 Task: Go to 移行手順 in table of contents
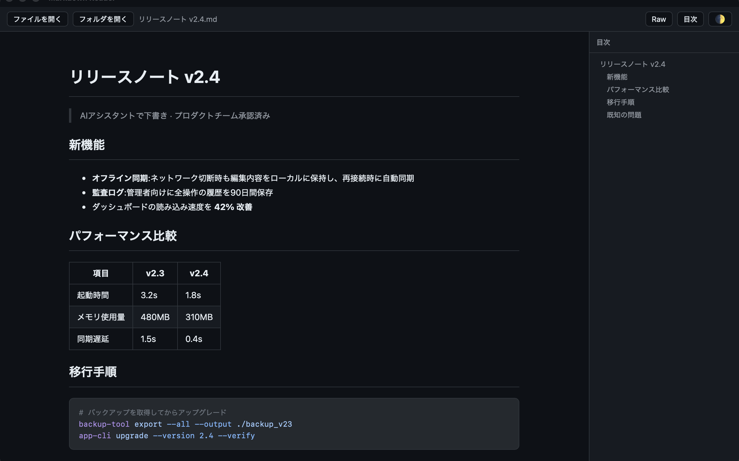[620, 102]
